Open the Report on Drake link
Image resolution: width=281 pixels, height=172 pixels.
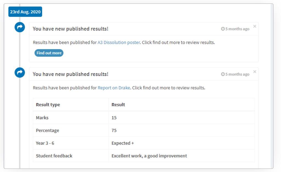coord(114,88)
